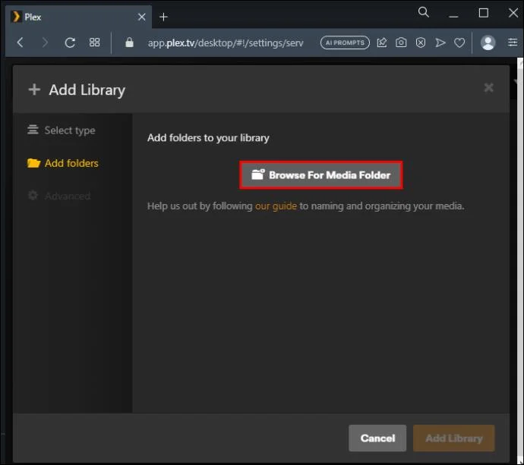Click the edit page pencil icon
This screenshot has width=524, height=465.
click(382, 42)
